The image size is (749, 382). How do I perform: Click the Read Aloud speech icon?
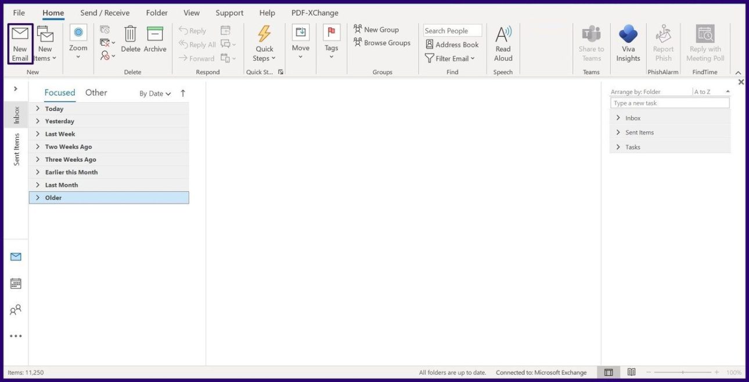(x=503, y=35)
